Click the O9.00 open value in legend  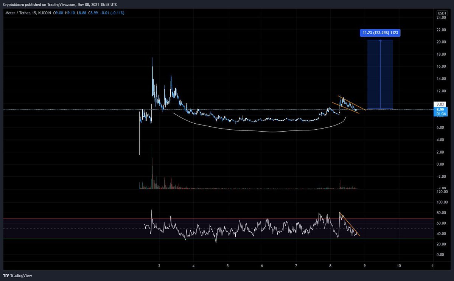(58, 13)
